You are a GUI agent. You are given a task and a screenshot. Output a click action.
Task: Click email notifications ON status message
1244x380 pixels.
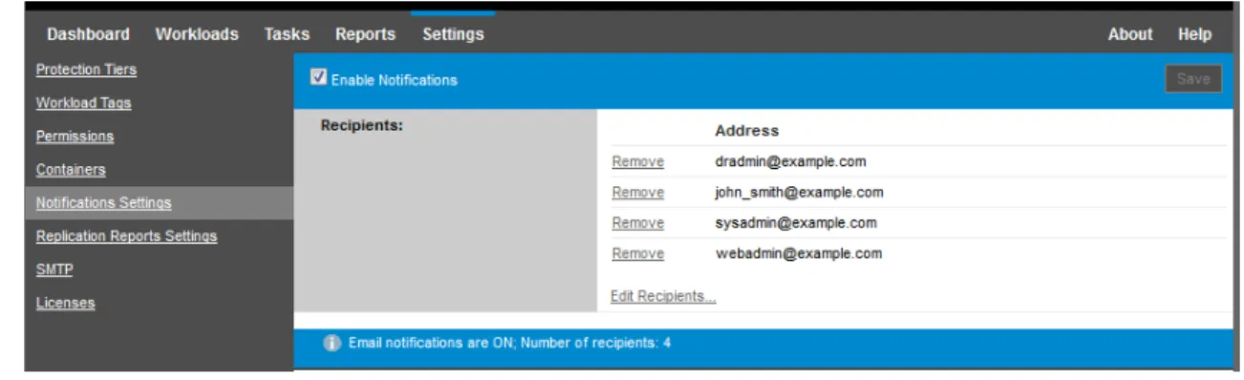click(x=509, y=343)
